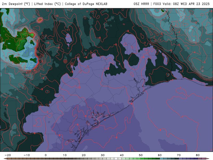
Task: Click the white swatch in the color bar
Action: click(x=116, y=159)
